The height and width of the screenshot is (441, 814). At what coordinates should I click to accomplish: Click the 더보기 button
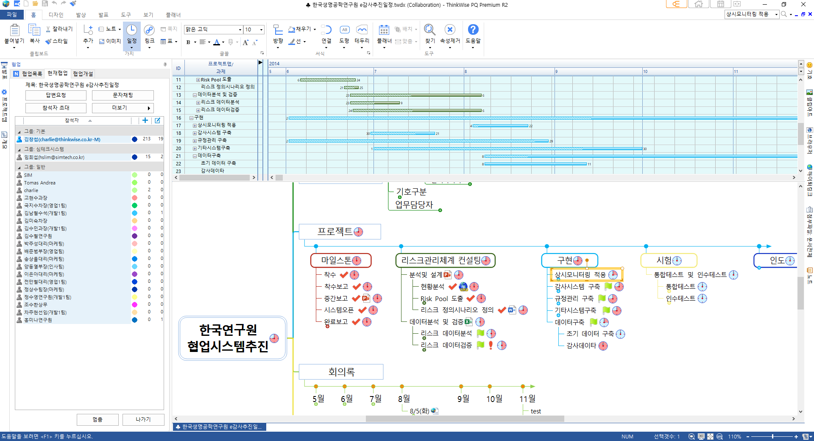click(123, 108)
